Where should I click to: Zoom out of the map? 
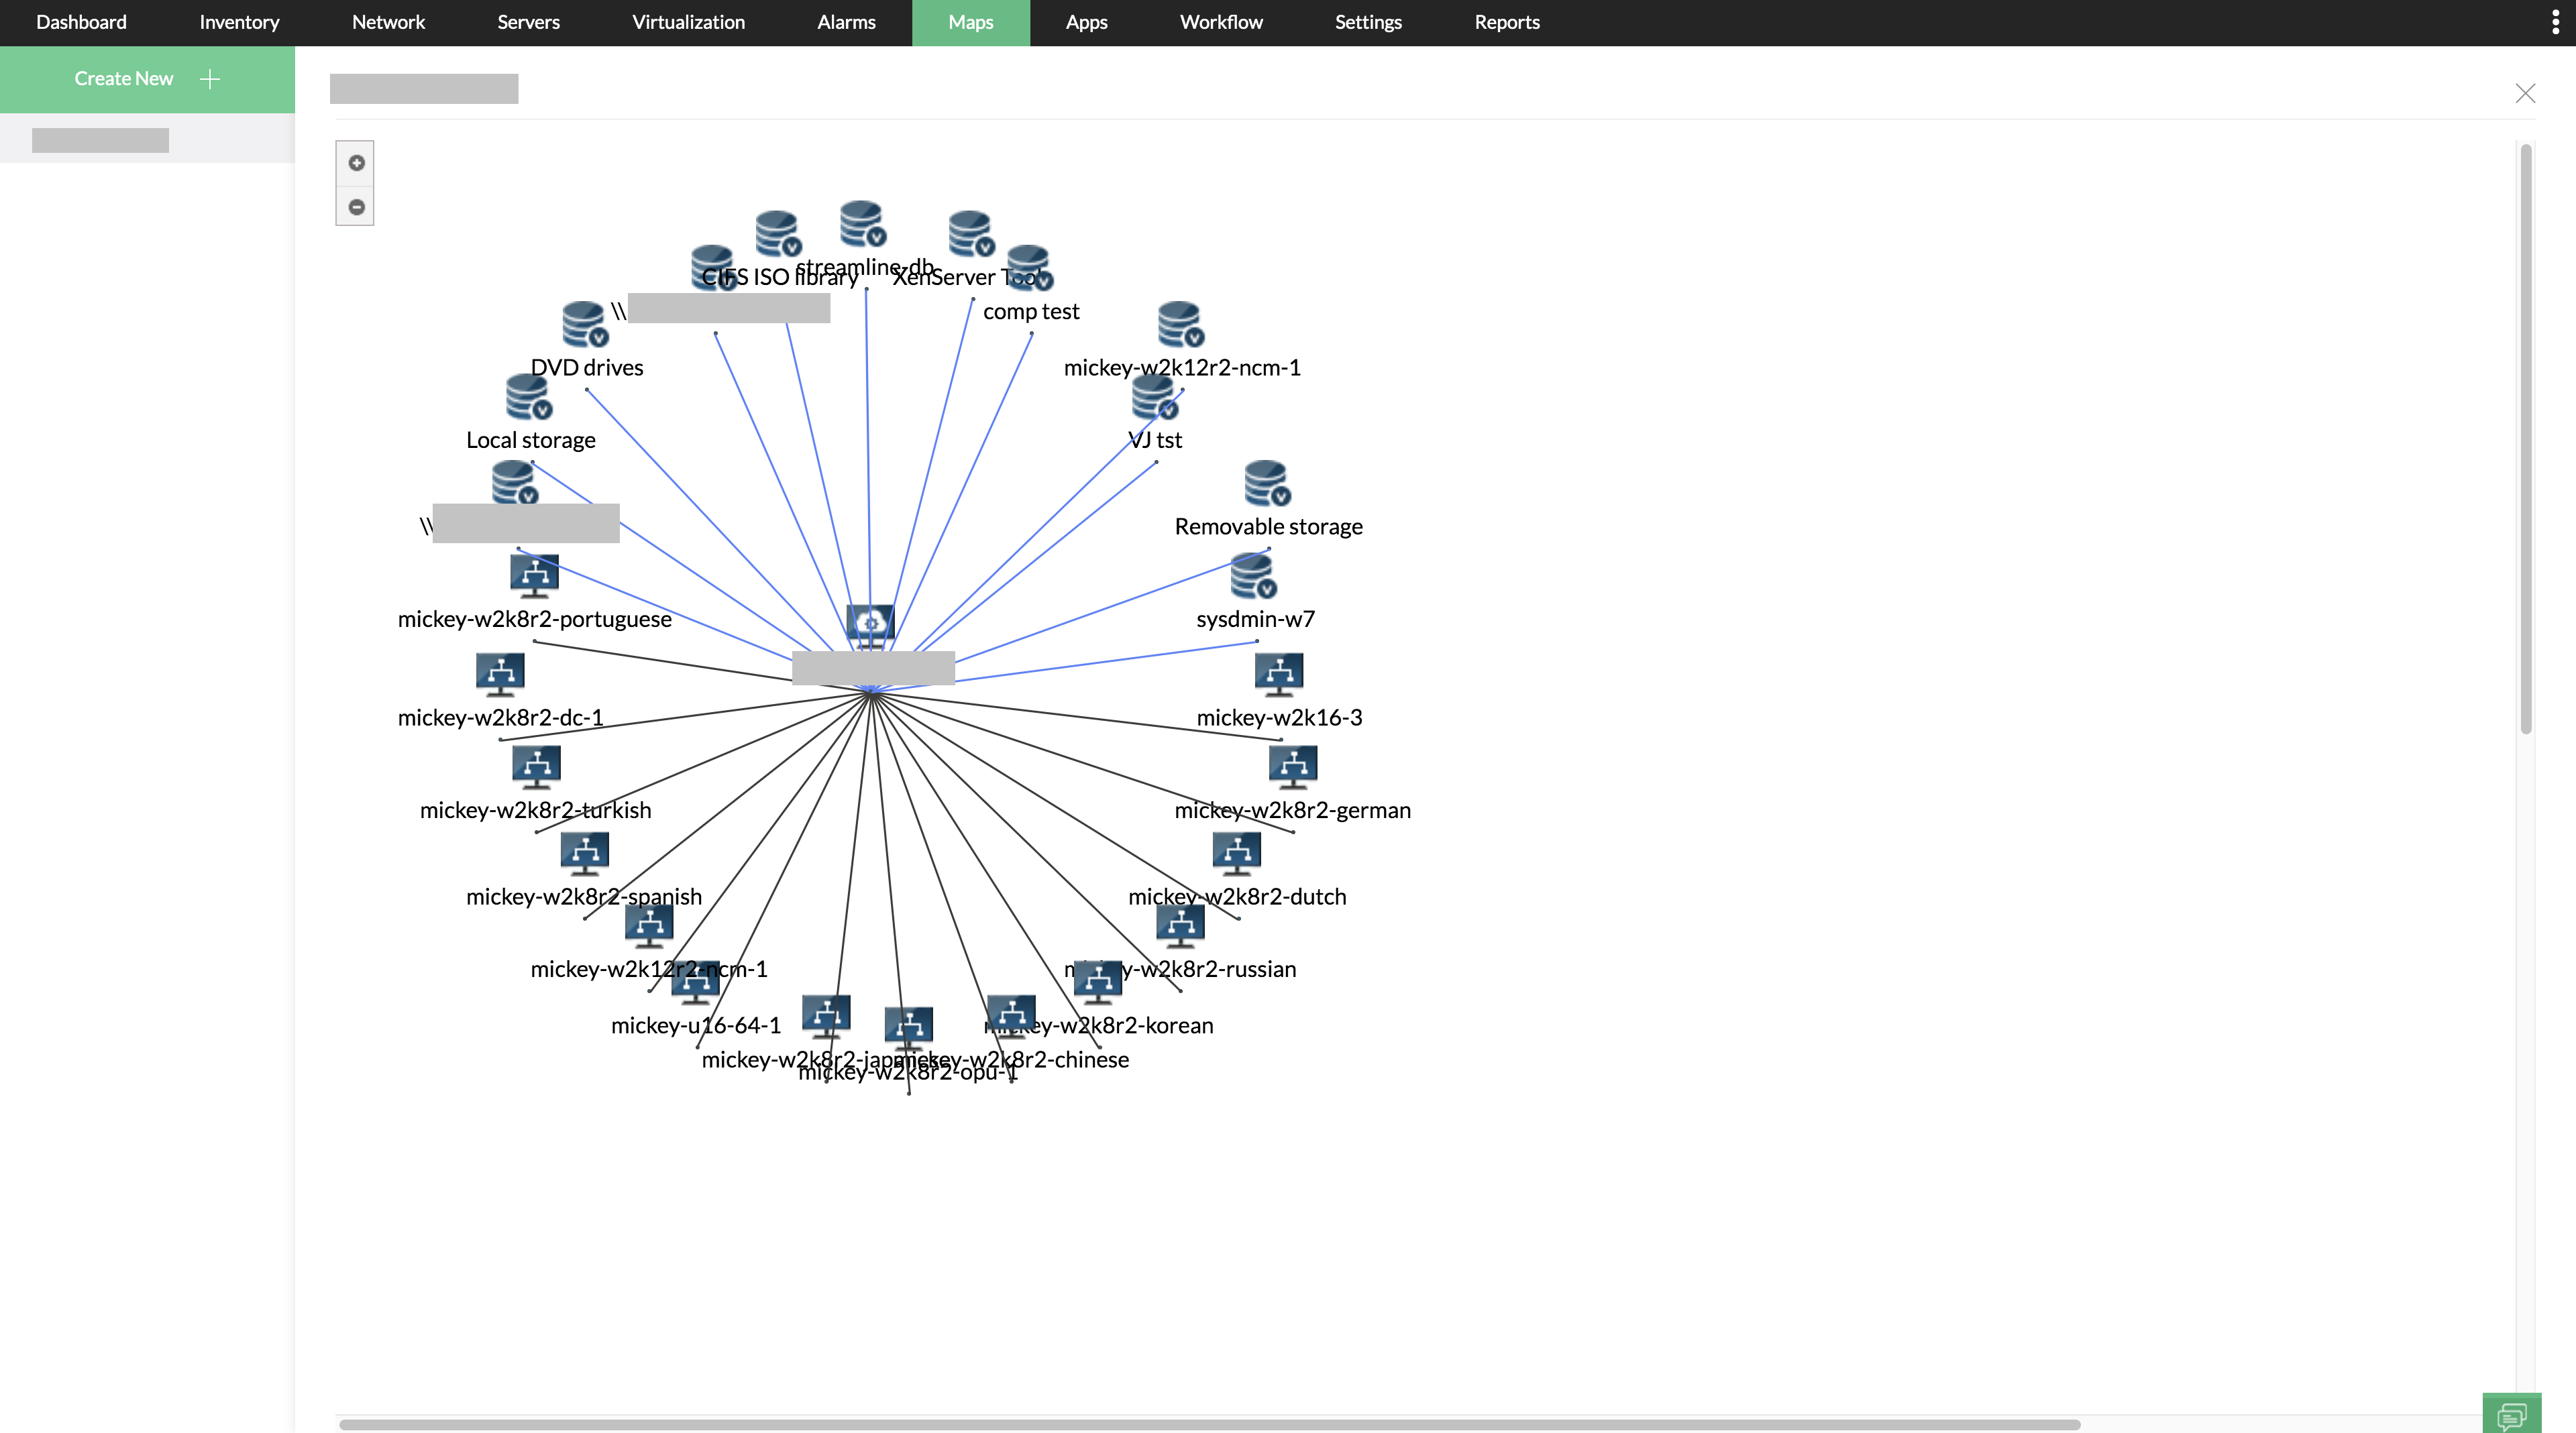pyautogui.click(x=356, y=207)
